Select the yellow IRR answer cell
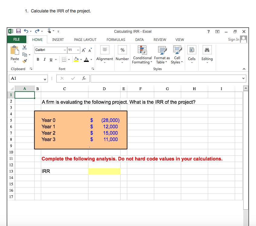The image size is (256, 226). point(104,171)
